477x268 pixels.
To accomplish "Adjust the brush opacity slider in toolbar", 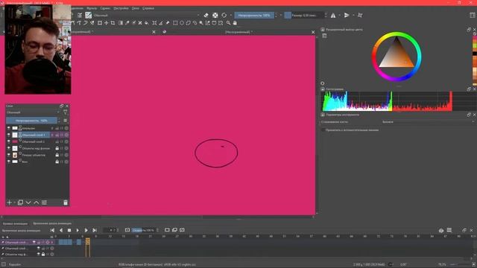I will pos(254,15).
